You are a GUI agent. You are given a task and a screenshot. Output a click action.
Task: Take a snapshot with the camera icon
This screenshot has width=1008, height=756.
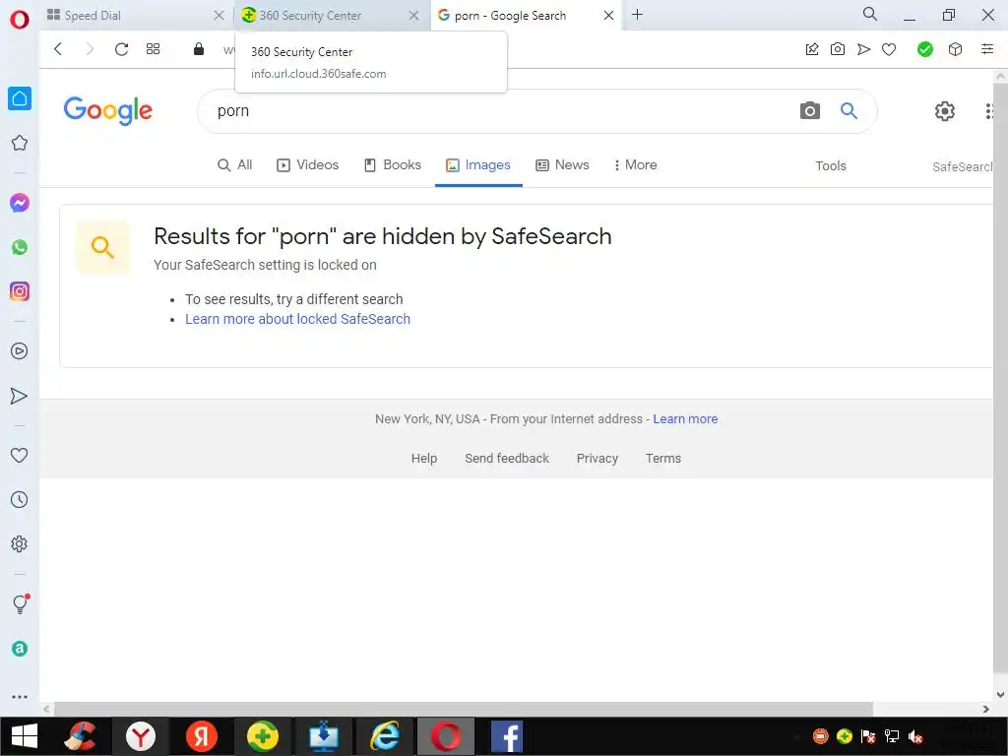tap(838, 49)
